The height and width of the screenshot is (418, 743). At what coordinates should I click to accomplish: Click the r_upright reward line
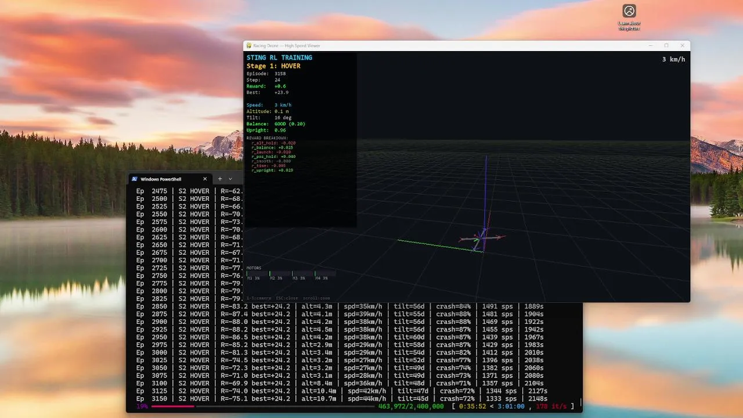pyautogui.click(x=272, y=171)
